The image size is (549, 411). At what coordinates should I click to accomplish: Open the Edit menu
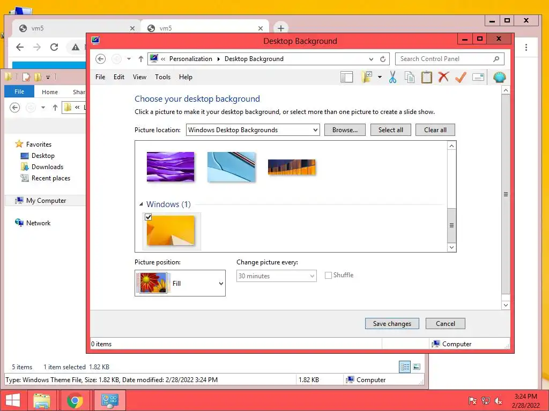click(118, 77)
